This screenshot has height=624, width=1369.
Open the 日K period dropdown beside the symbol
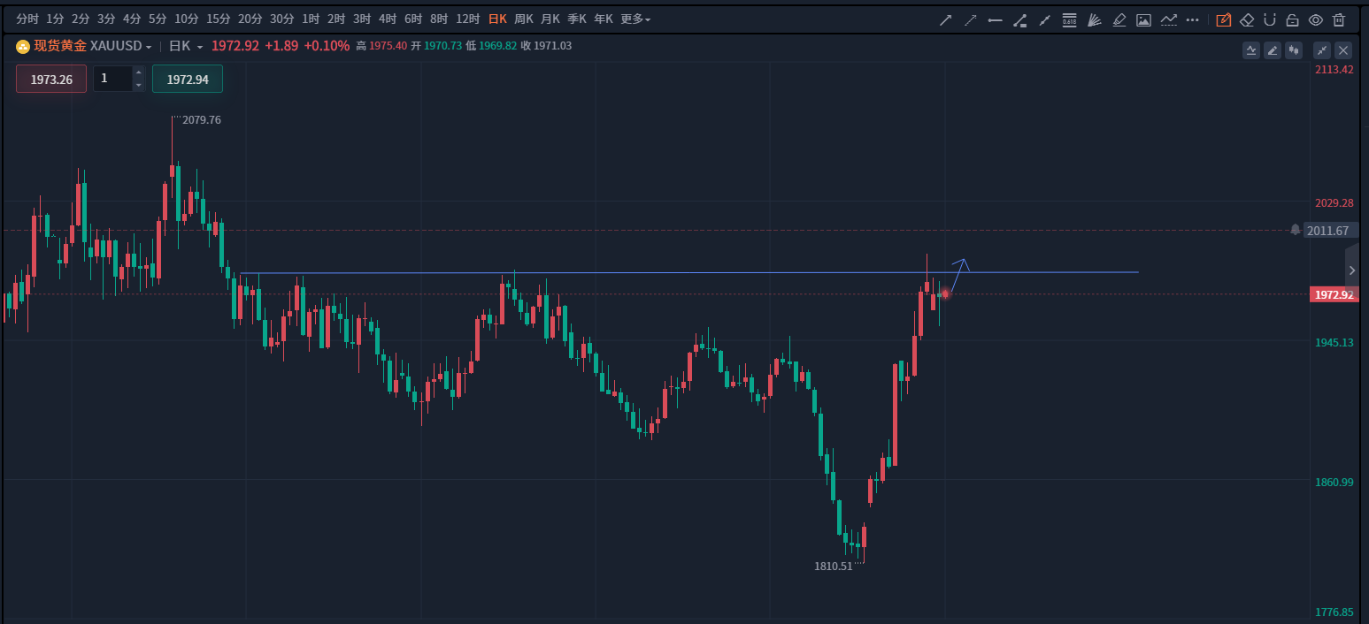click(x=186, y=46)
